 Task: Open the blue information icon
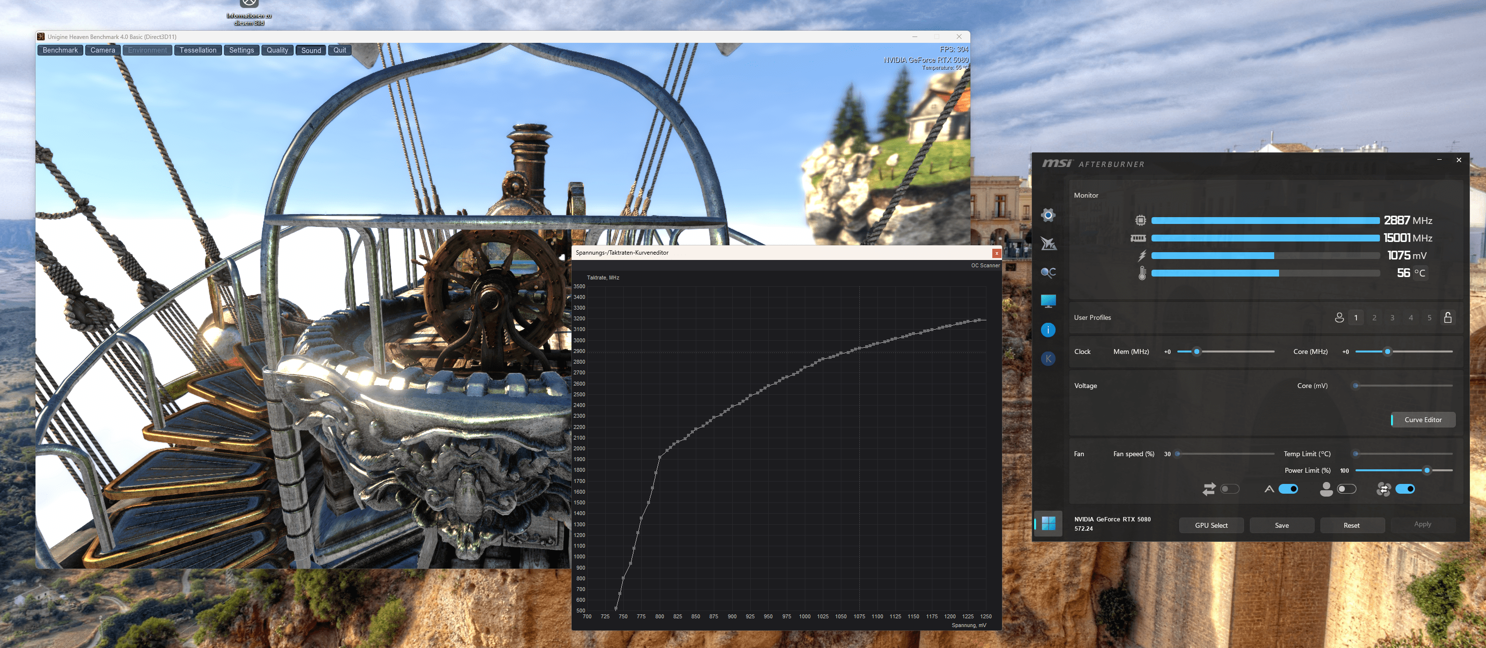[1048, 330]
